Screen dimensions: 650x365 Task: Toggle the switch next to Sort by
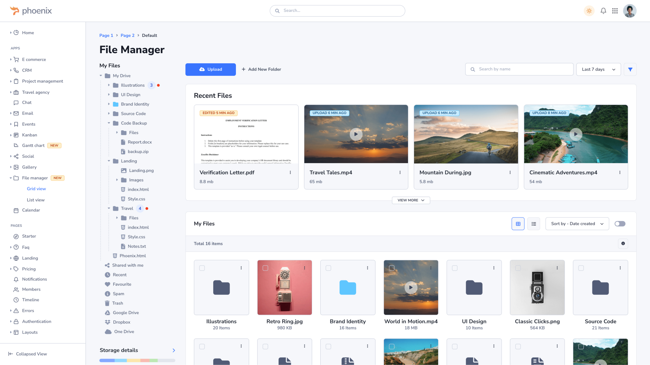pos(620,224)
